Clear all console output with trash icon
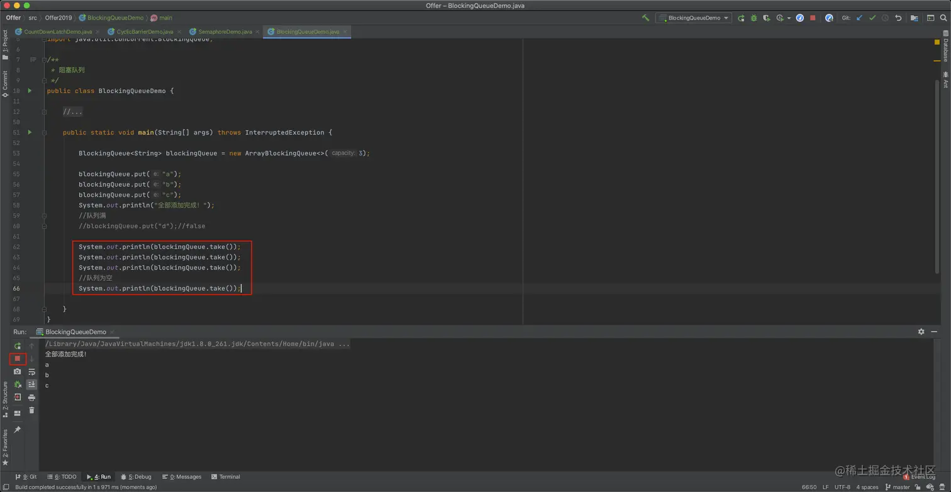 (x=31, y=410)
